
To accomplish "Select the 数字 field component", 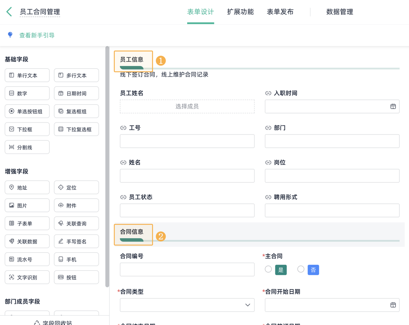I will (x=27, y=93).
